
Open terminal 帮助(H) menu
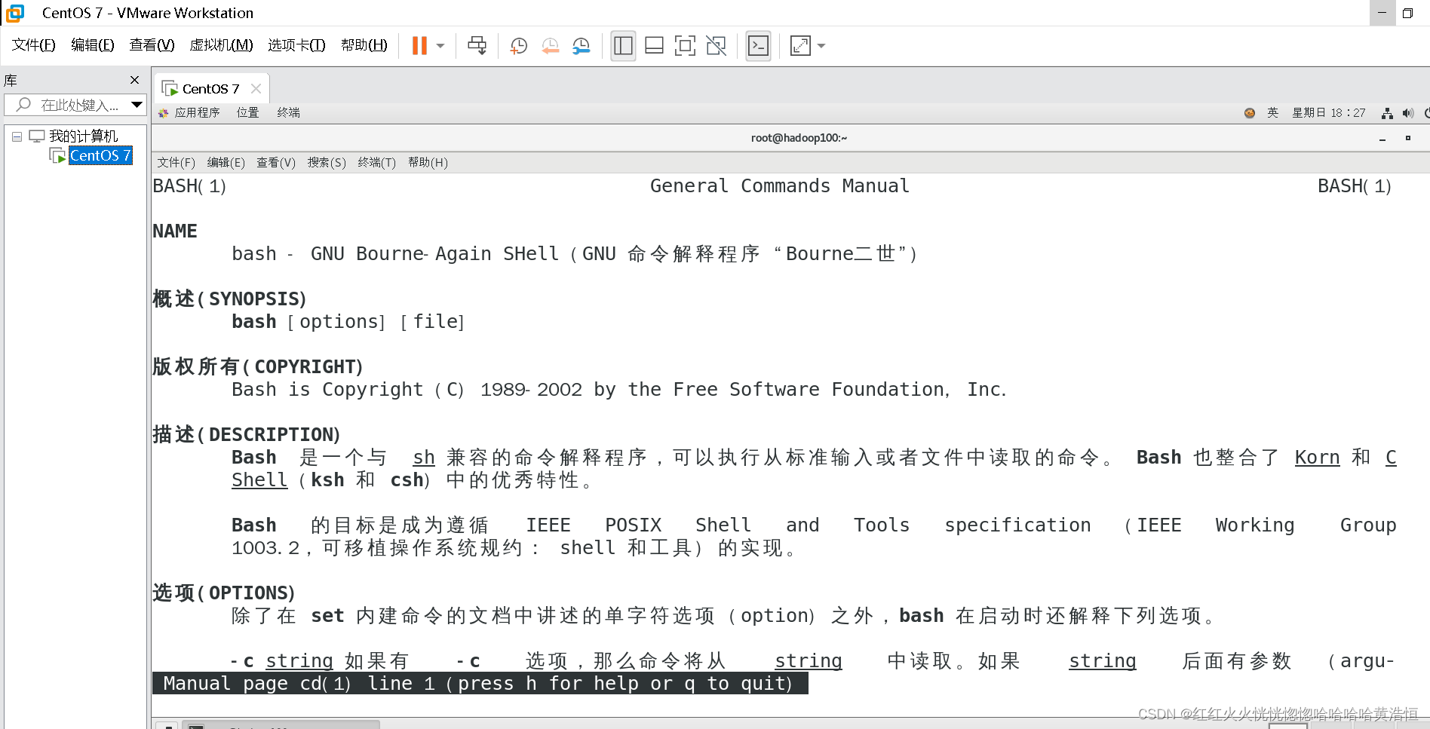[428, 162]
